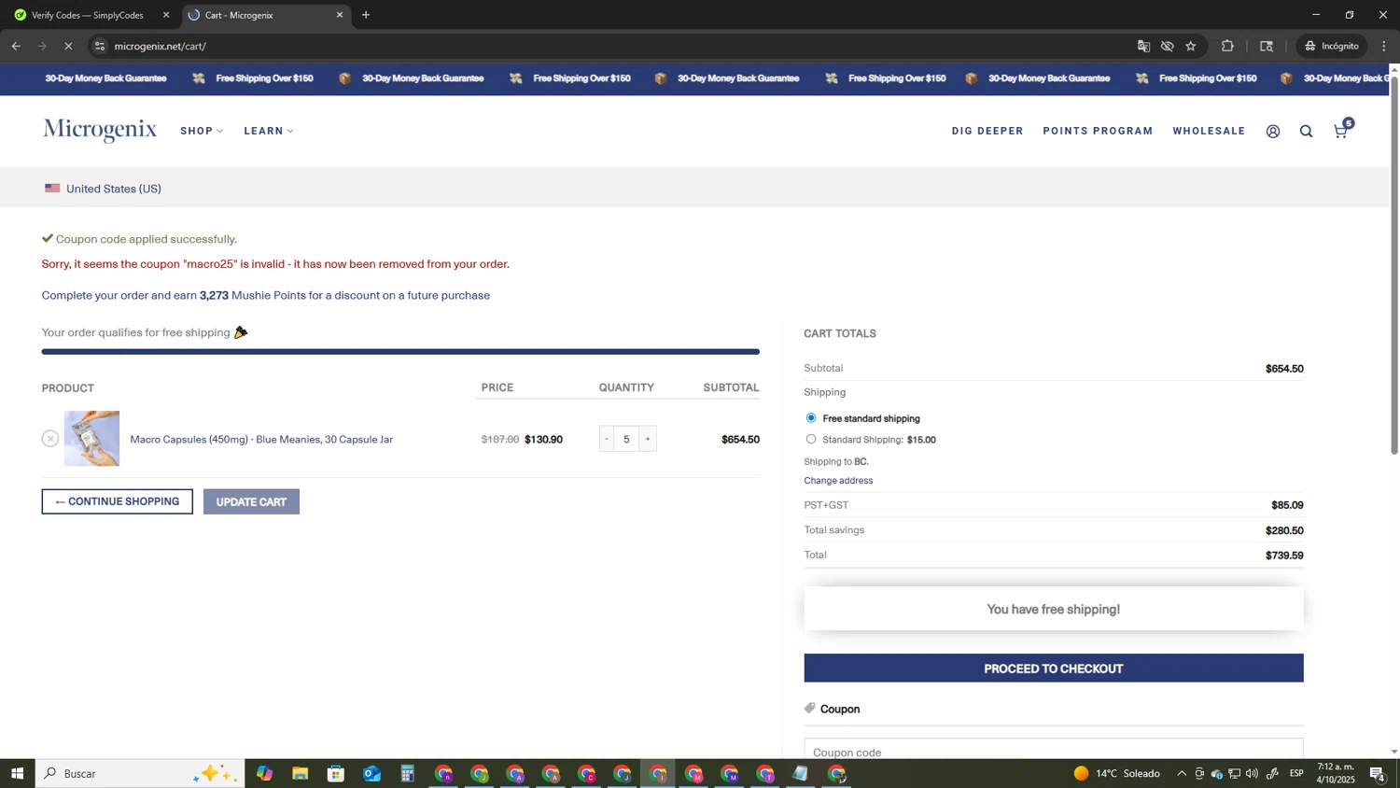Open the POINTS PROGRAM page
This screenshot has width=1400, height=788.
(x=1098, y=131)
